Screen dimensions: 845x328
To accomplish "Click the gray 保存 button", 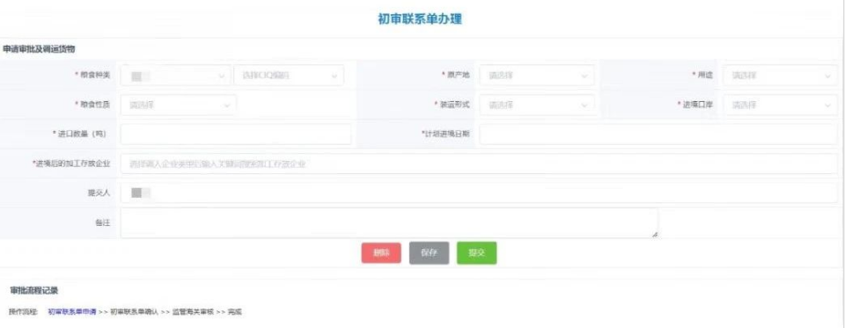I will (429, 252).
